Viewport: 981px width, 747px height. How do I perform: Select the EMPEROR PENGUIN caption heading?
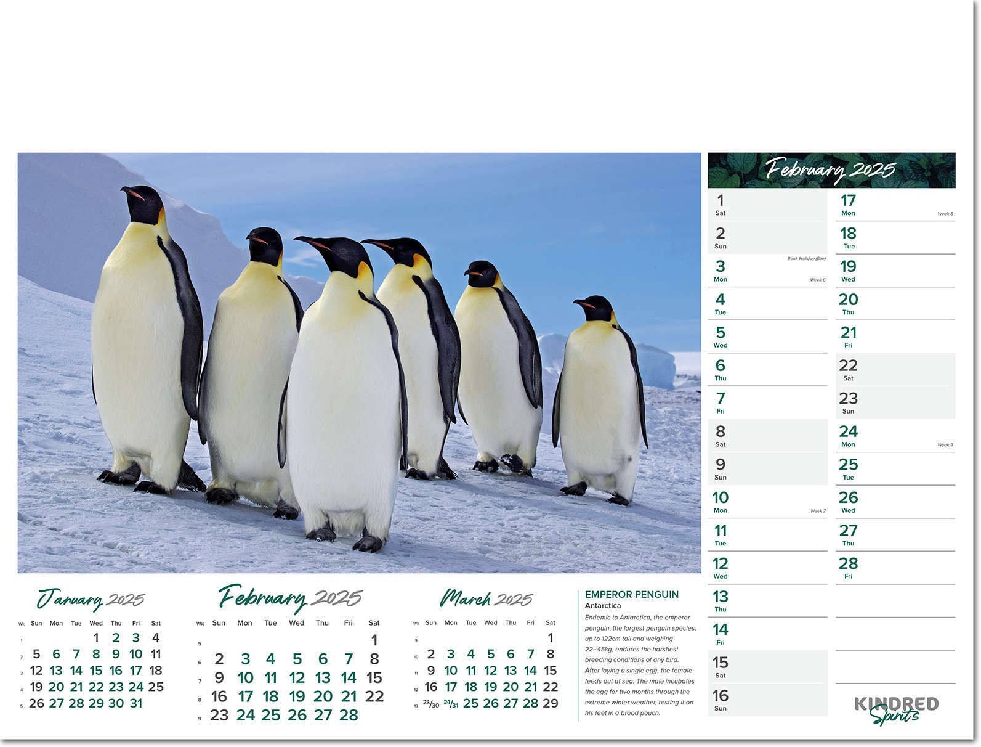[632, 594]
